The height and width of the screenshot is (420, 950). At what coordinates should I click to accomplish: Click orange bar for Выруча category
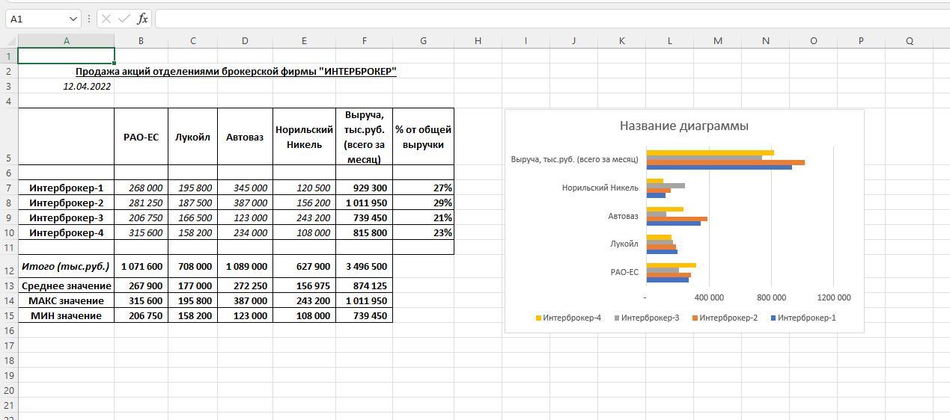(x=725, y=162)
